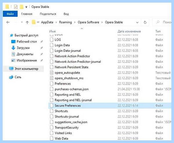Sort by the Дата изменения column header
174x143 pixels.
pos(129,31)
